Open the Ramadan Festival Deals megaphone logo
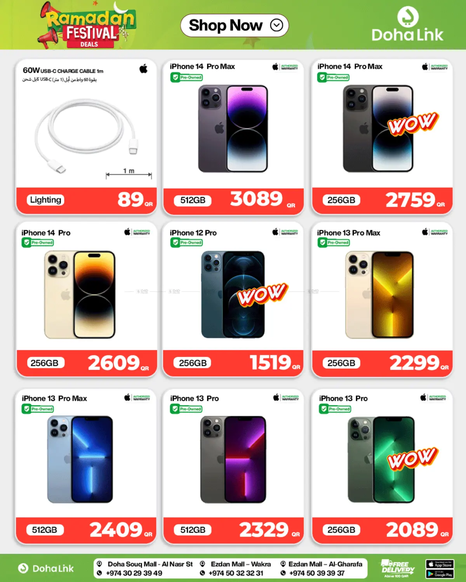This screenshot has width=466, height=582. click(86, 25)
